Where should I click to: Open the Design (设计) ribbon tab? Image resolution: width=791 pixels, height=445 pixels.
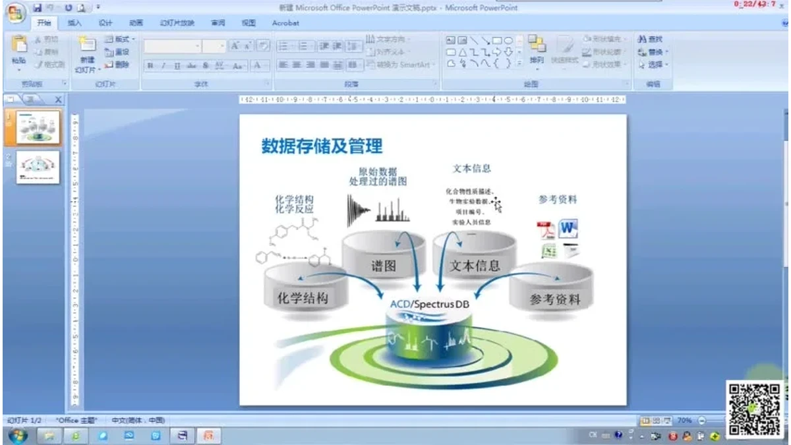105,23
